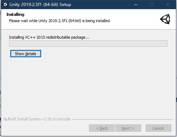Screen dimensions: 177x137
Task: Click the Nullsoft Install System label
Action: [x=37, y=119]
